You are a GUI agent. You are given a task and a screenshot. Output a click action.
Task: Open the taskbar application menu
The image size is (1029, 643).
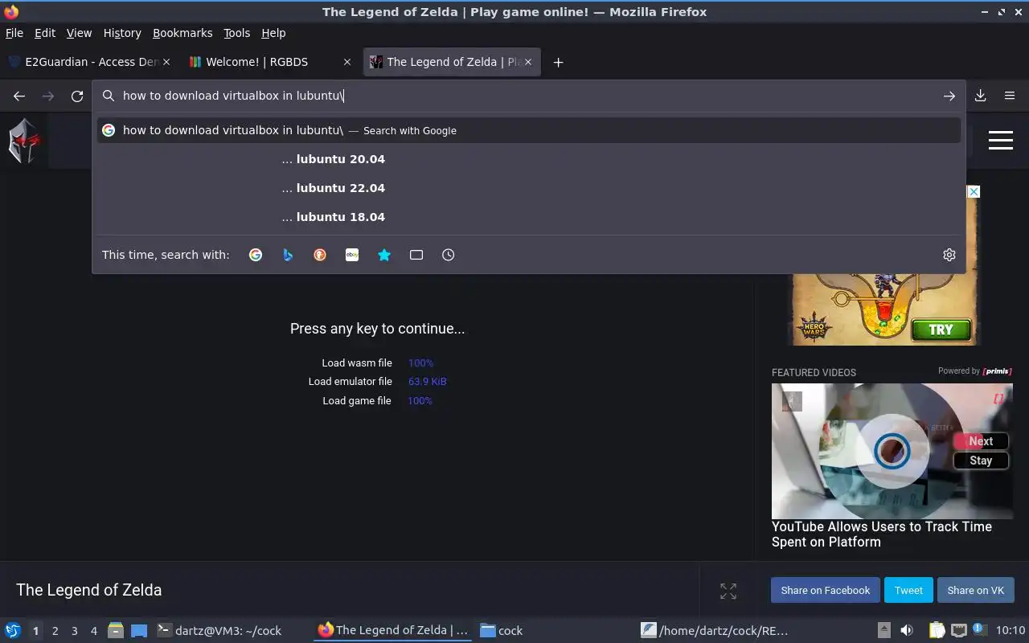click(12, 630)
